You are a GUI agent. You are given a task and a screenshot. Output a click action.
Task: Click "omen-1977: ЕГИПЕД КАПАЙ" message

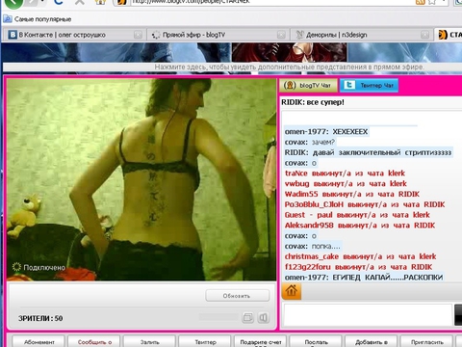point(364,278)
